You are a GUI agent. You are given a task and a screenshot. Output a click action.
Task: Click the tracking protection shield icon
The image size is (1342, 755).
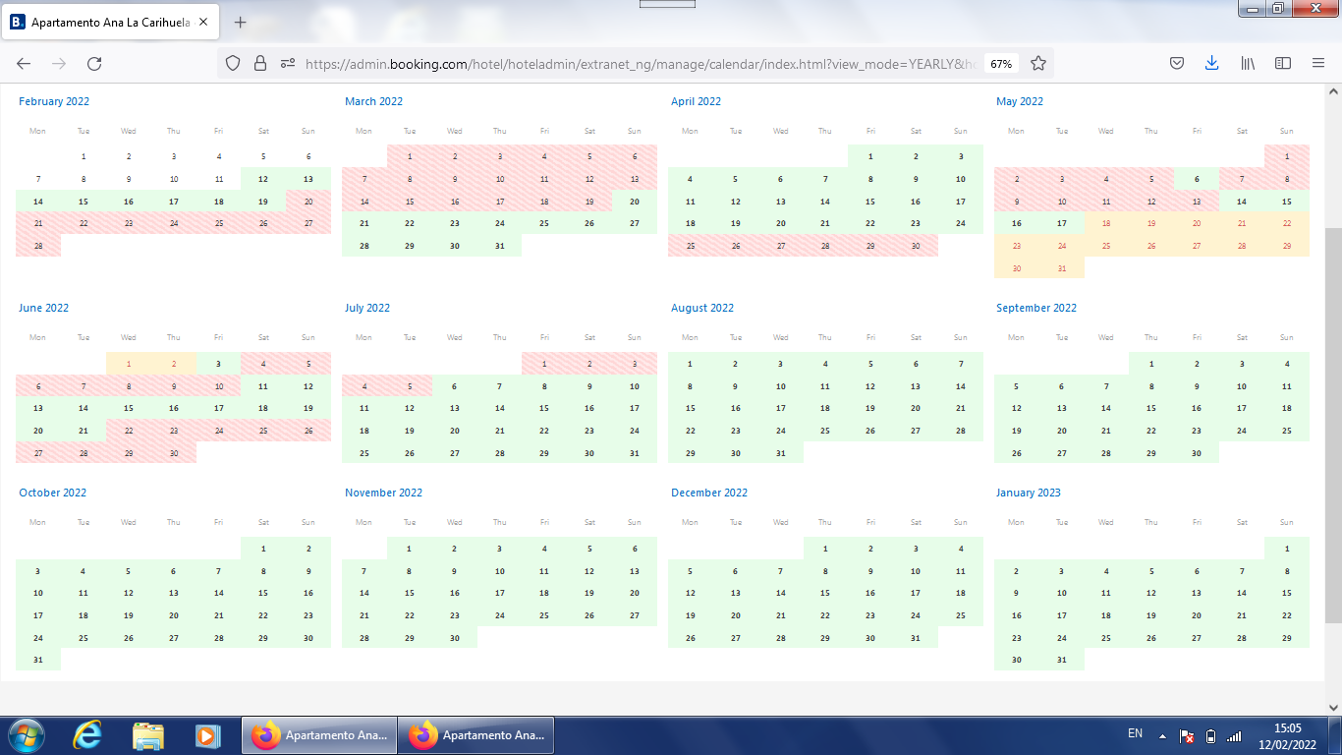point(233,63)
